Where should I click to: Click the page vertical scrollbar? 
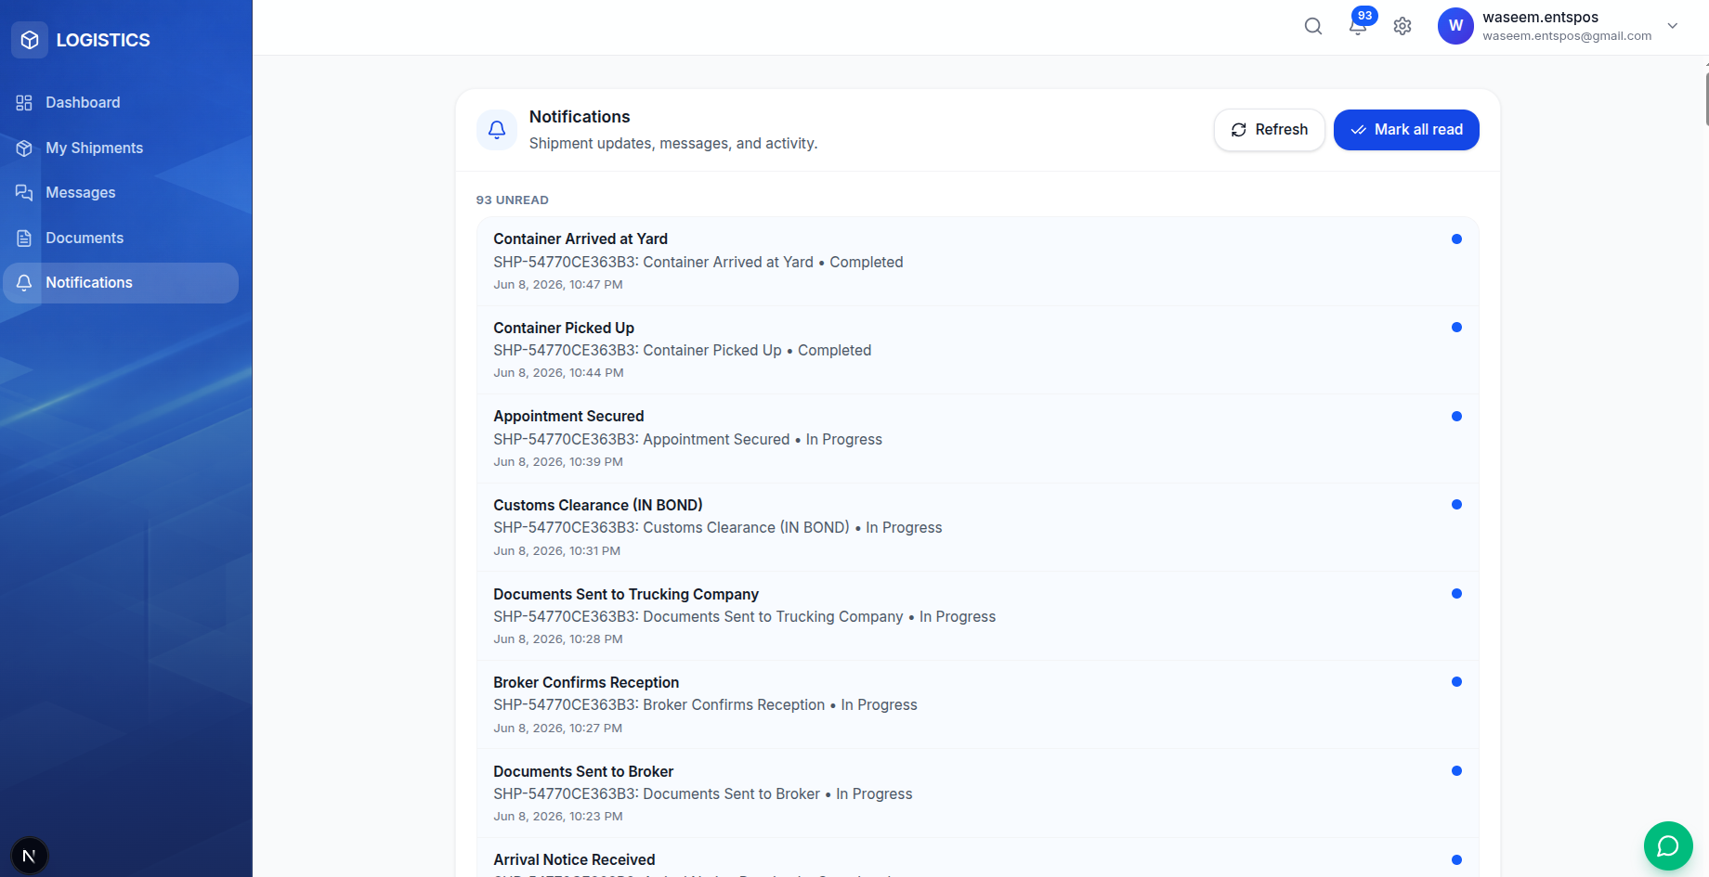pyautogui.click(x=1706, y=97)
